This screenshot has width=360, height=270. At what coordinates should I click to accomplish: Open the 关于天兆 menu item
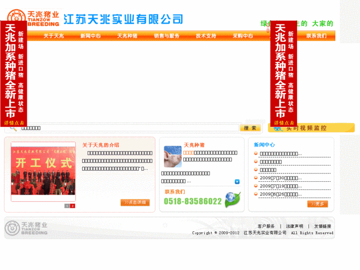tap(53, 36)
